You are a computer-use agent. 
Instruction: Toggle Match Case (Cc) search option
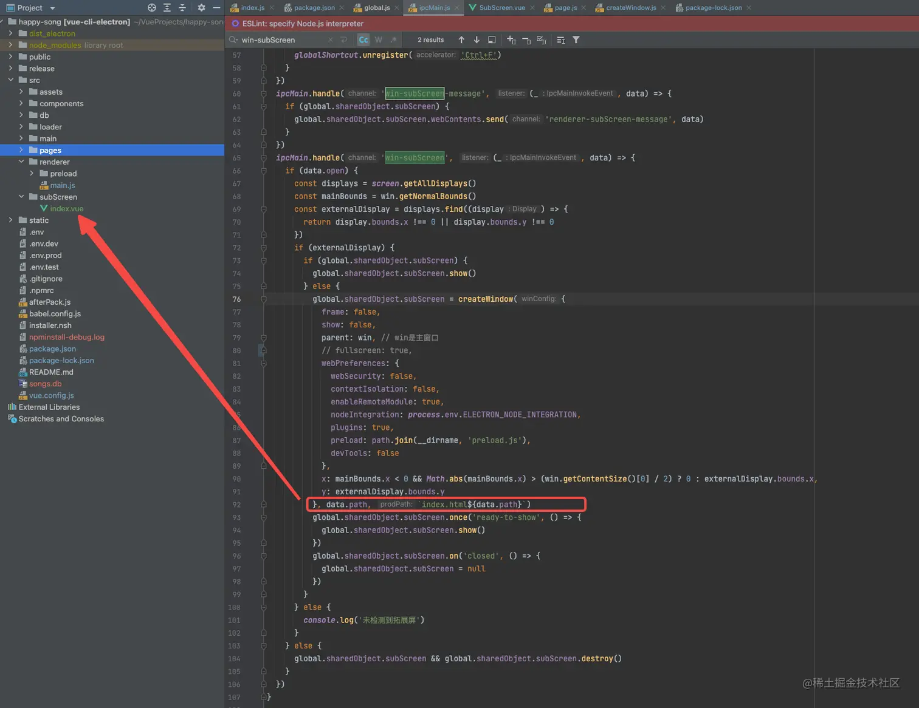click(363, 40)
